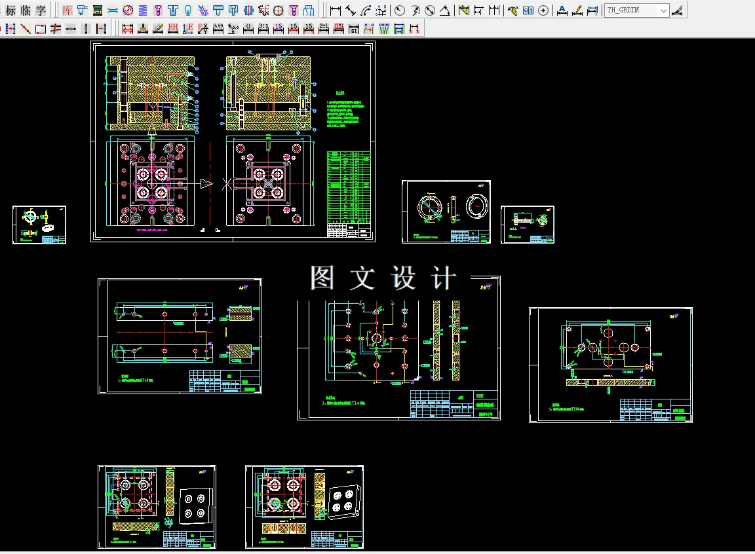Select the purple countersunk screw icon
This screenshot has height=554, width=755.
click(x=294, y=10)
